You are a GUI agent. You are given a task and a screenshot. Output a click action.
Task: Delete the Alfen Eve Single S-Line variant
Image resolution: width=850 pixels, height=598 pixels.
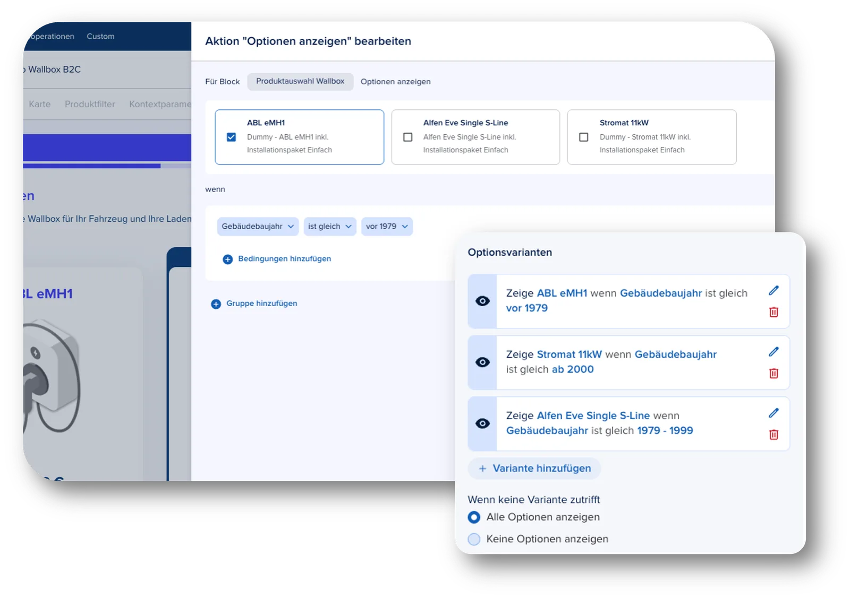point(773,435)
